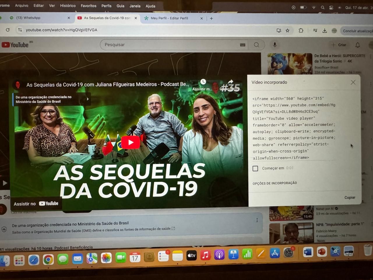Click Assistir no YouTube on the video
Image resolution: width=373 pixels, height=280 pixels.
(36, 204)
